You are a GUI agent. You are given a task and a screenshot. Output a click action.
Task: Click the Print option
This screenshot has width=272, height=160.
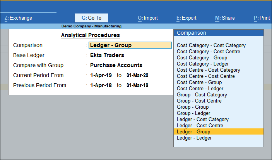point(262,18)
